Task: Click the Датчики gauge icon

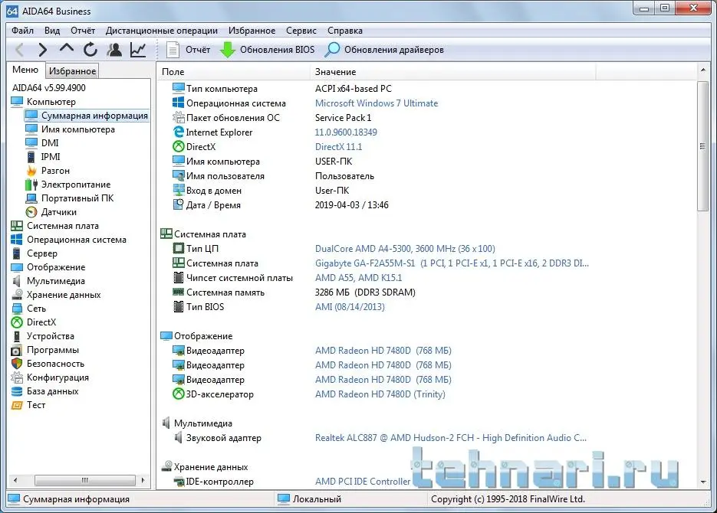Action: click(x=31, y=212)
